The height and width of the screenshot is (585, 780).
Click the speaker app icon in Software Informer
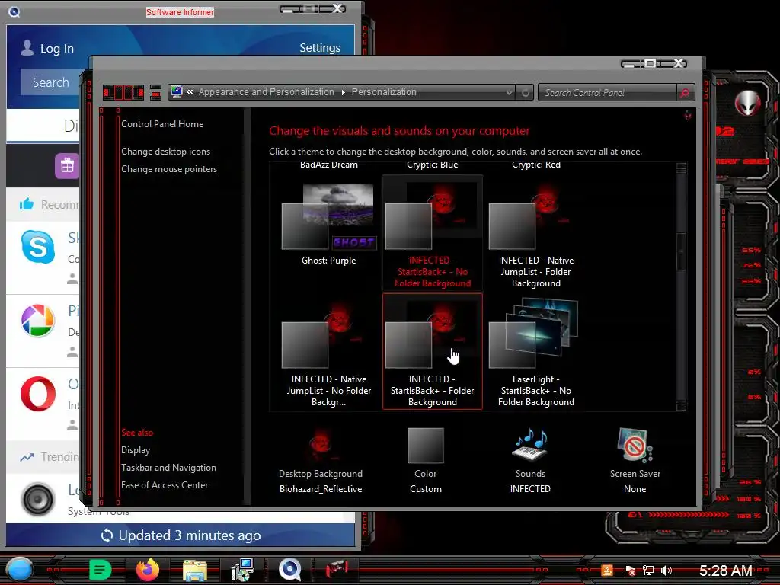[x=38, y=499]
